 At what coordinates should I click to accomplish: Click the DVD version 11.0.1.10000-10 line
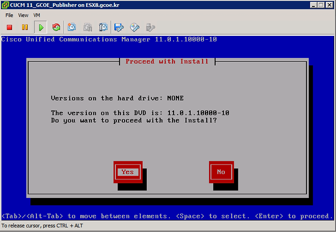140,113
